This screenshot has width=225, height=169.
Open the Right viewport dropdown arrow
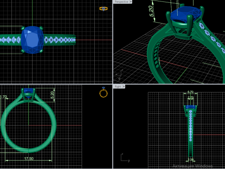click(x=124, y=86)
